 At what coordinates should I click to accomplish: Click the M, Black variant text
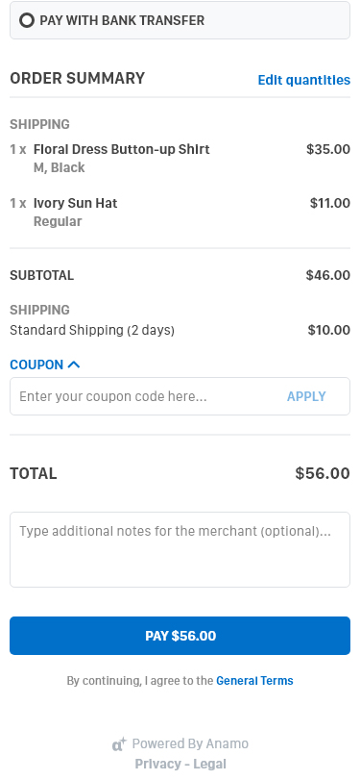pyautogui.click(x=60, y=167)
